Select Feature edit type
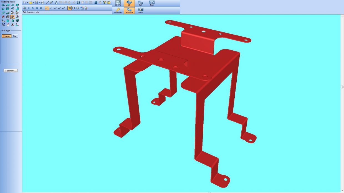 pyautogui.click(x=7, y=36)
